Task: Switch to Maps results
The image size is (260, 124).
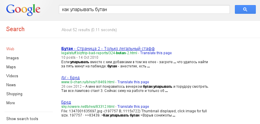Action: coord(11,67)
